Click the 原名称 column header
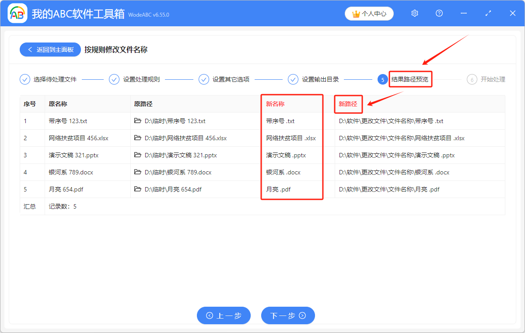525x333 pixels. (58, 104)
